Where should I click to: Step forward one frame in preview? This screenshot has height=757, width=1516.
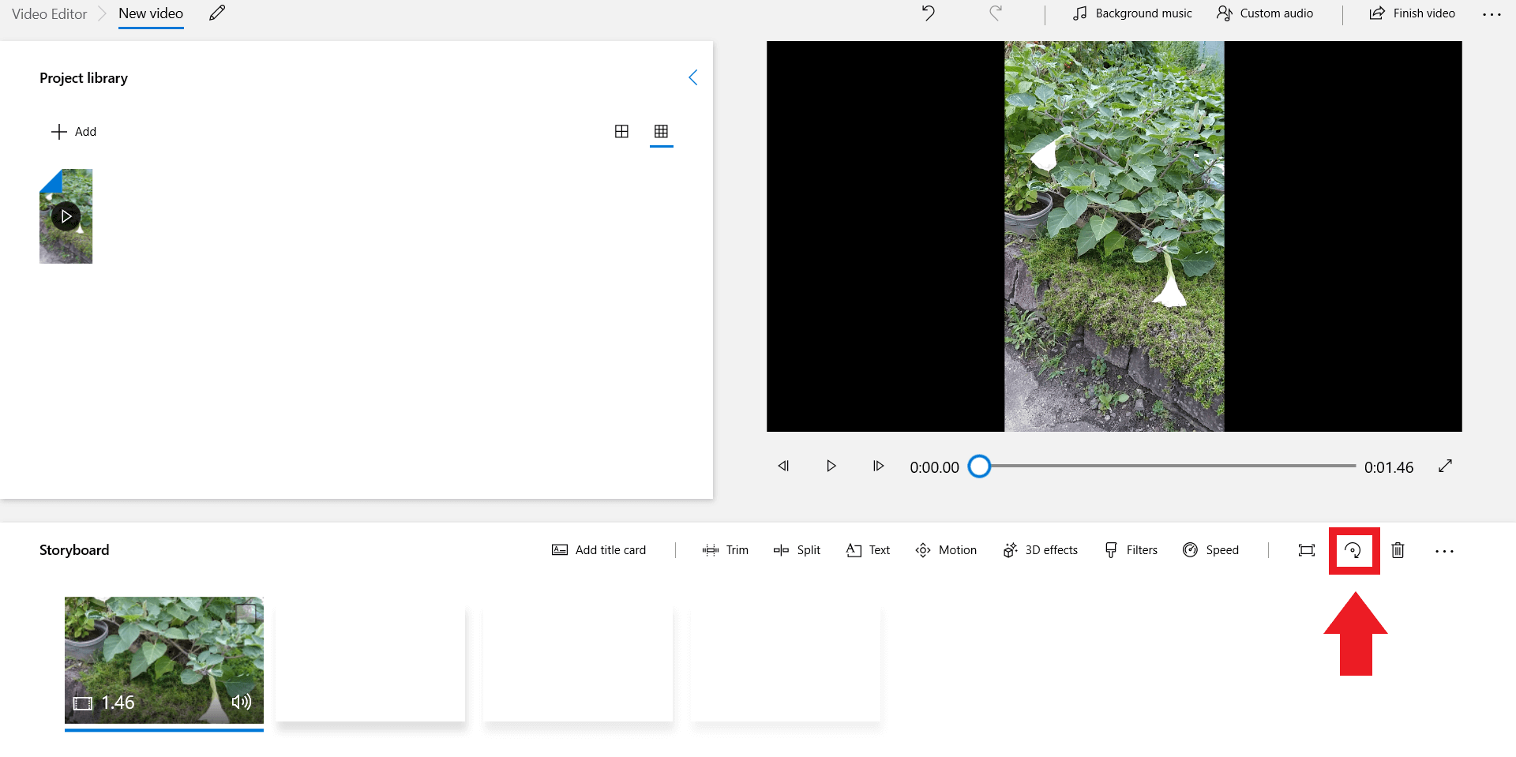[878, 467]
